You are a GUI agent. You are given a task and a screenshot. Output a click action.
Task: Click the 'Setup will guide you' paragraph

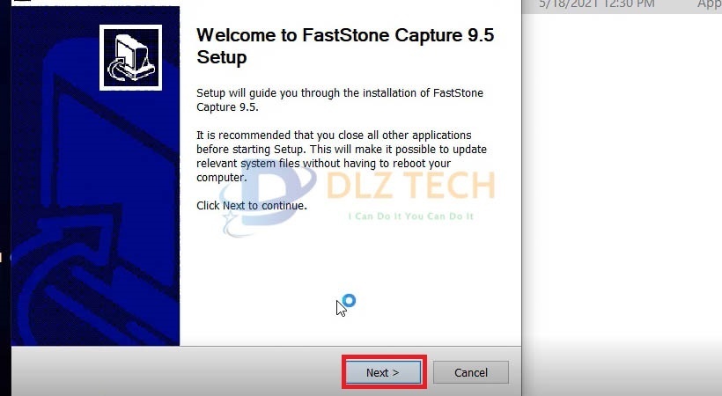pos(340,99)
